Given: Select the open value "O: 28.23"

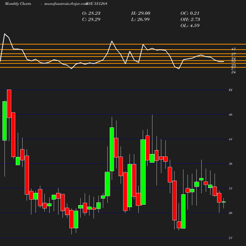Looking at the screenshot, I should (91, 13).
